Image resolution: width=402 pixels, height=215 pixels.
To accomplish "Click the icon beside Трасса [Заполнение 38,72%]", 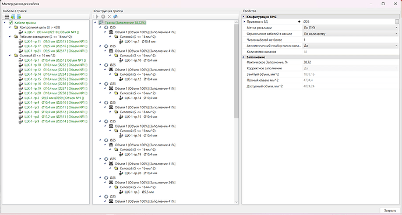I will click(x=101, y=23).
